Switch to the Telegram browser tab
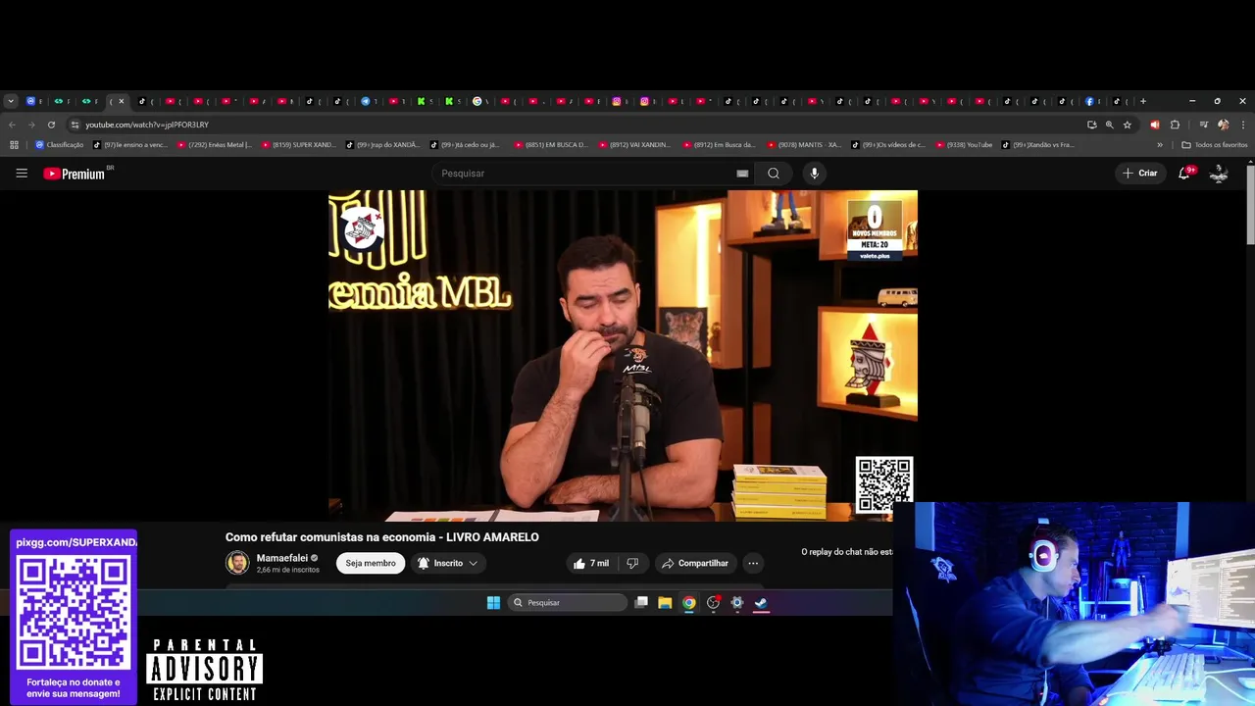Screen dimensions: 1255x706 click(x=365, y=101)
